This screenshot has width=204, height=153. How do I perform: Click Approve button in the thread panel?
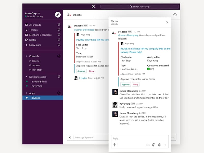(125, 84)
